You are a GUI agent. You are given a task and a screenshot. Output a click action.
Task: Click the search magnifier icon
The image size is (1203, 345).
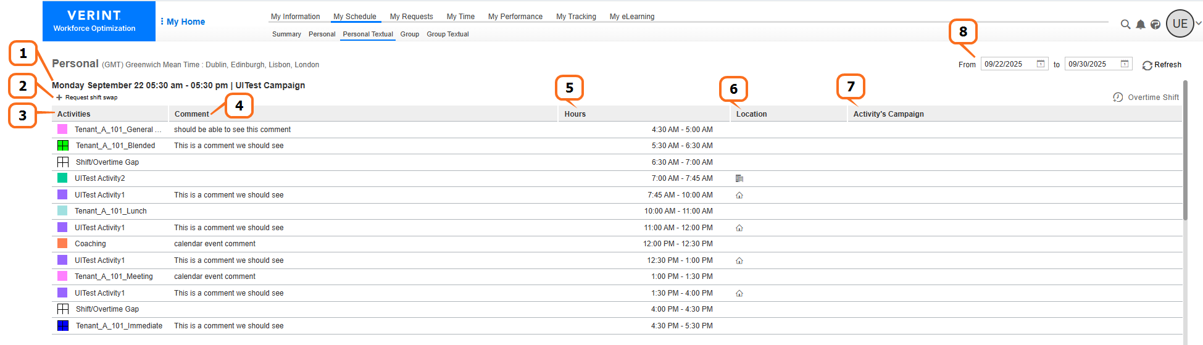[1125, 24]
